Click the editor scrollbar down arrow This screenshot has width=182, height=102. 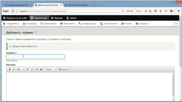173,99
